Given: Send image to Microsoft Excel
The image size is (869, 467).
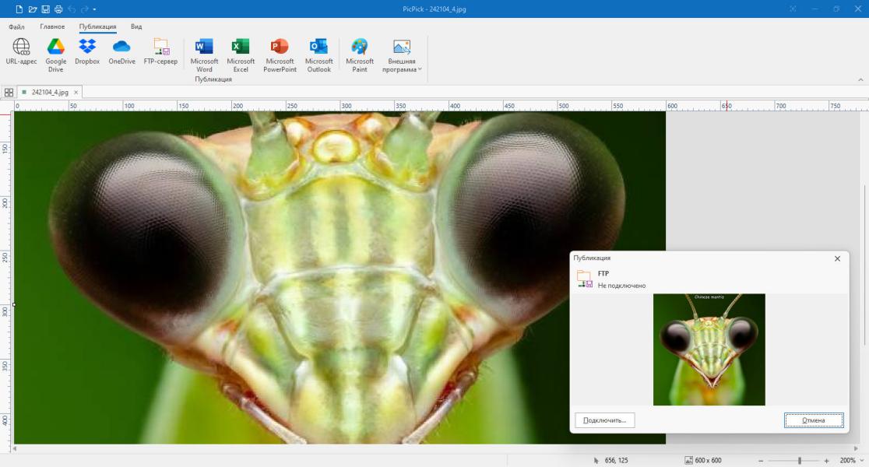Looking at the screenshot, I should (x=241, y=55).
